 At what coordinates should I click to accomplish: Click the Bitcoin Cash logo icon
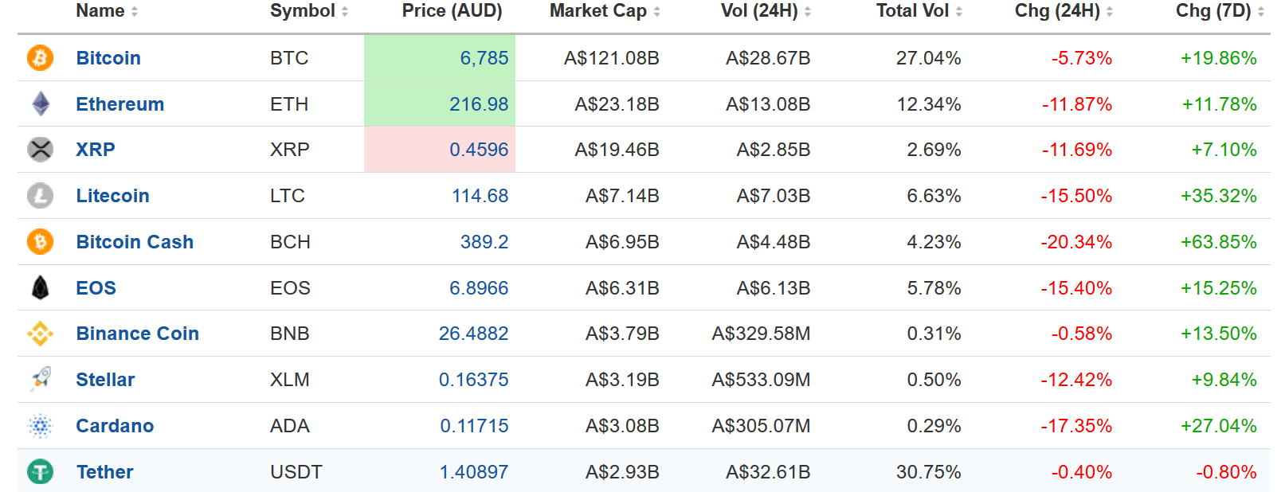[x=40, y=241]
